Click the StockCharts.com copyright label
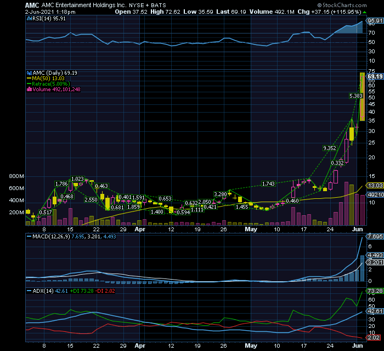 click(342, 5)
